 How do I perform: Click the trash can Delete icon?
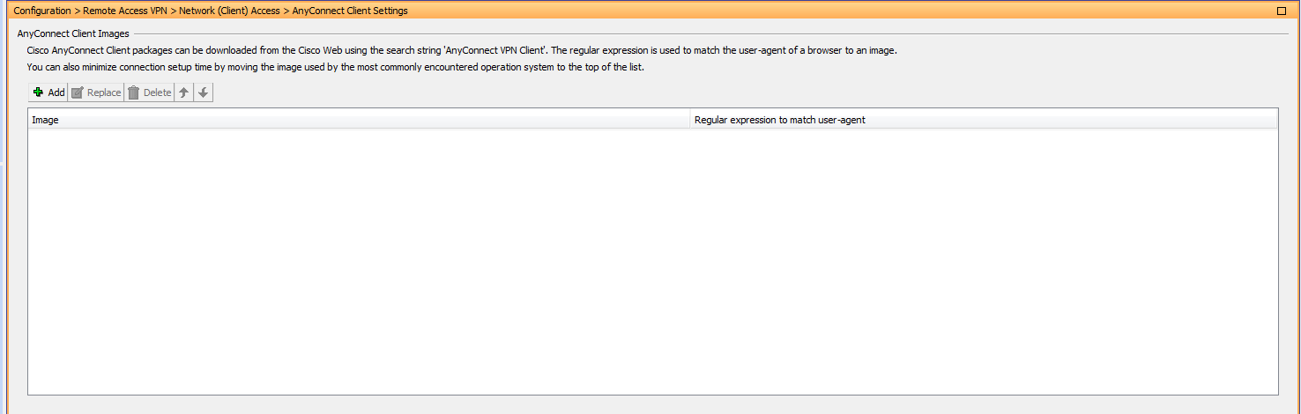pyautogui.click(x=134, y=92)
